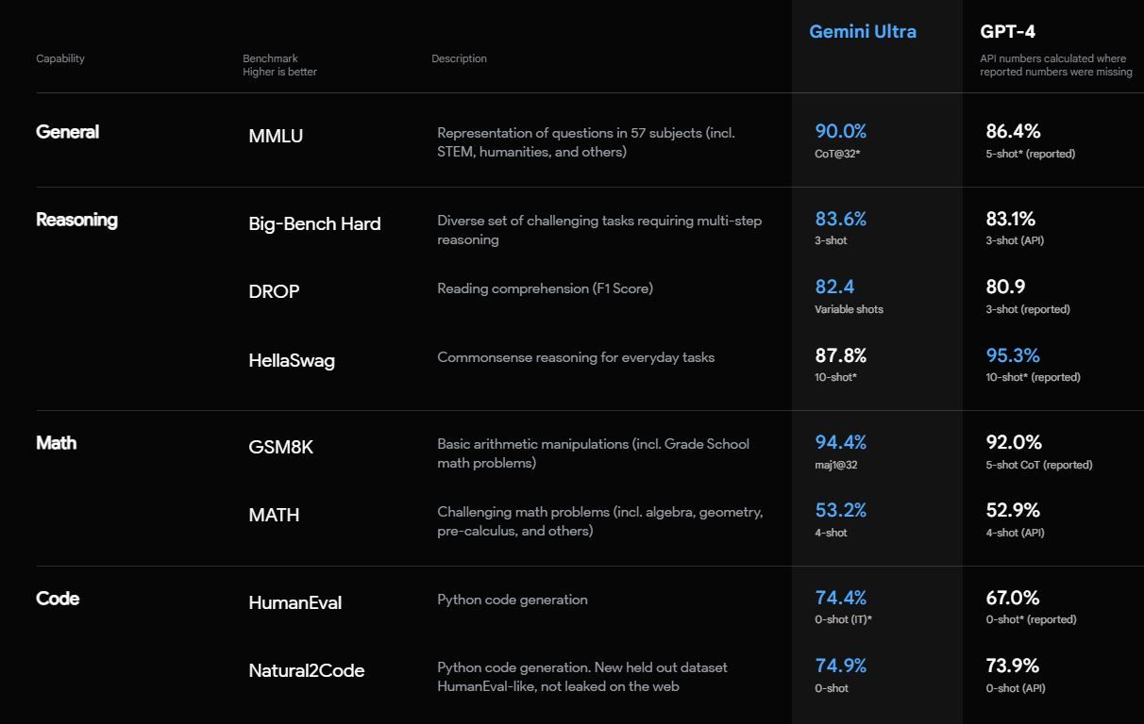Select the GSM8K benchmark label
1144x724 pixels.
pos(280,447)
